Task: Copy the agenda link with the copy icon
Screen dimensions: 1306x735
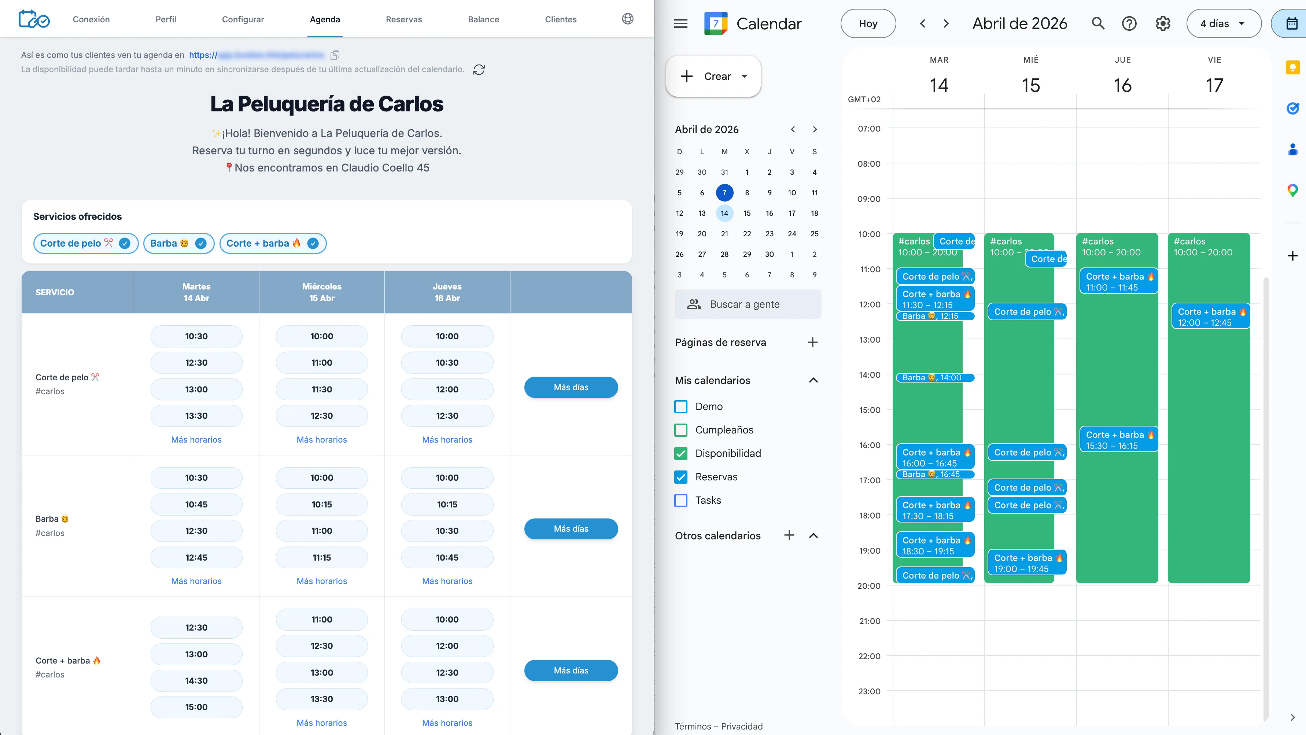Action: [335, 55]
